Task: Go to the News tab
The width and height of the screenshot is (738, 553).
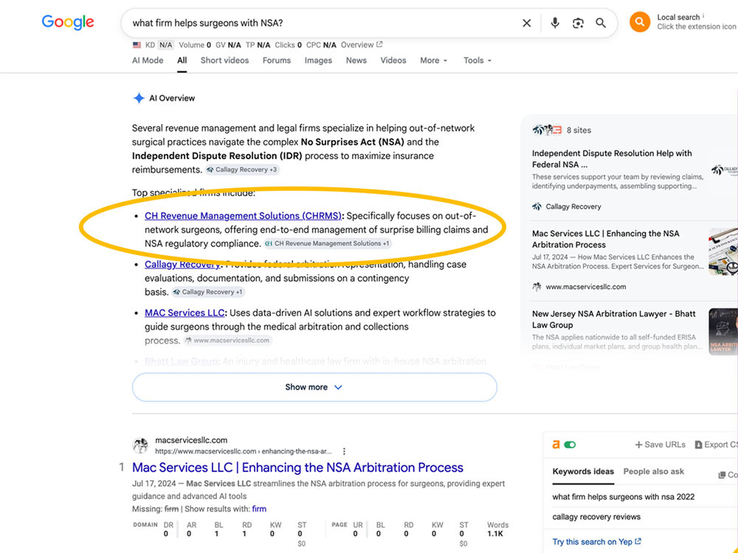Action: point(356,60)
